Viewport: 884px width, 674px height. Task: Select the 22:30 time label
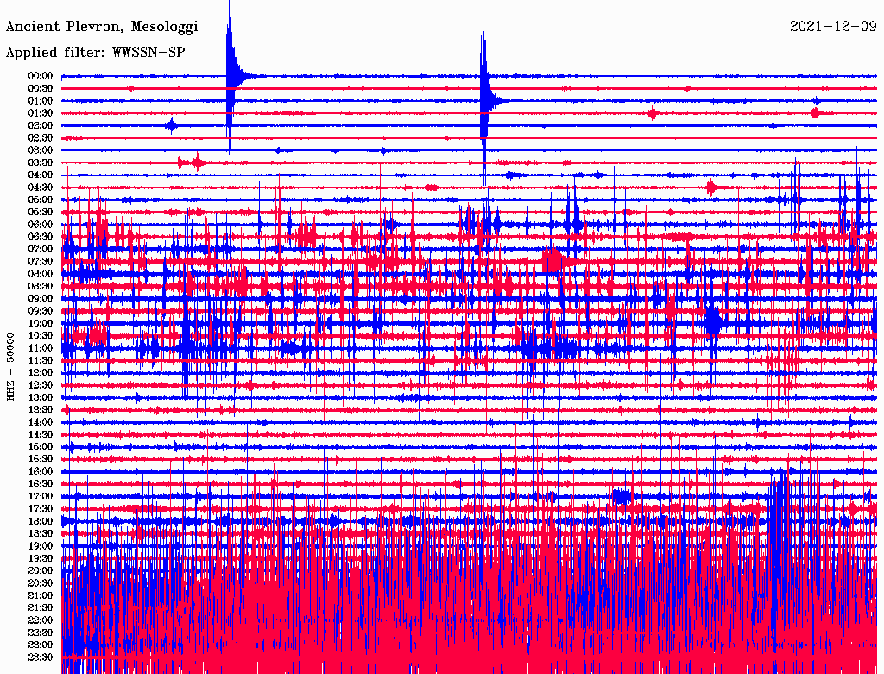pos(41,633)
